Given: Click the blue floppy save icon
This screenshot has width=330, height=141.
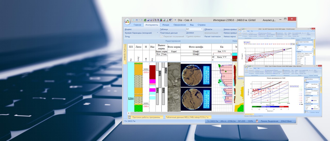Looking at the screenshot, I should pyautogui.click(x=148, y=20).
